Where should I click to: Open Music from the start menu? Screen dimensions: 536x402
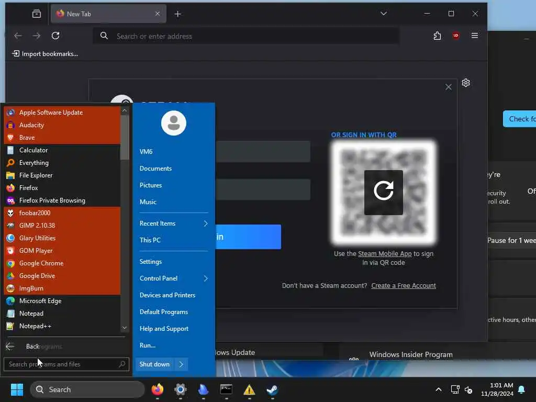click(x=148, y=202)
